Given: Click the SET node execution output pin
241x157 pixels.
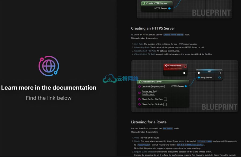Looking at the screenshot, I should (220, 73).
